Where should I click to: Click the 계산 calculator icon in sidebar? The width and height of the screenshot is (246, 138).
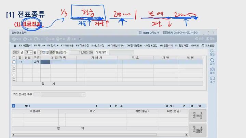(x=212, y=80)
